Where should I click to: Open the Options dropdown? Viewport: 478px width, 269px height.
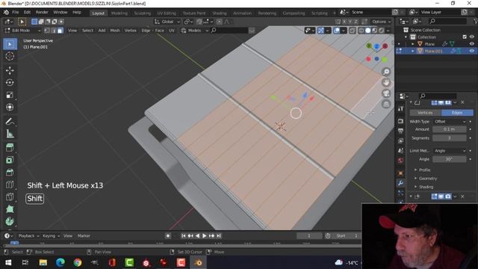click(382, 22)
